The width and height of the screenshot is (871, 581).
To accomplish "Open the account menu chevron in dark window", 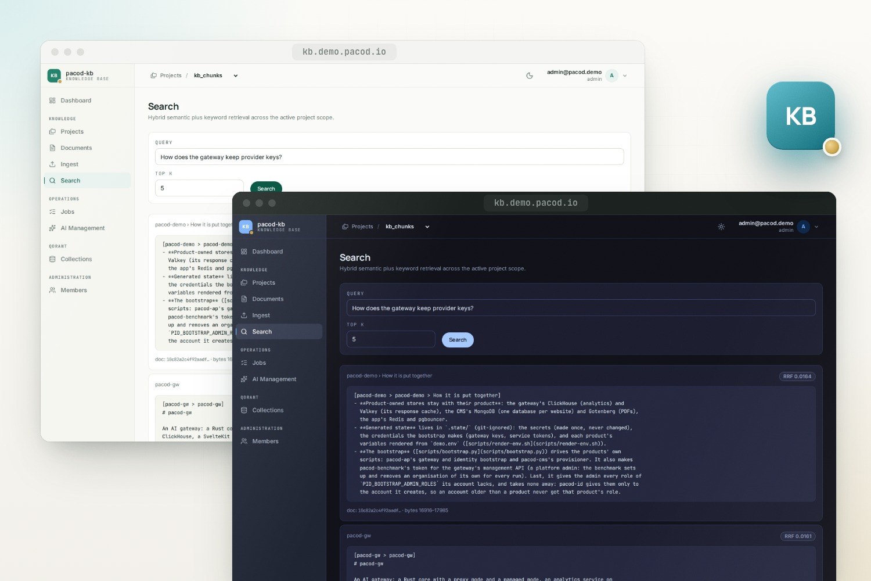I will (816, 227).
